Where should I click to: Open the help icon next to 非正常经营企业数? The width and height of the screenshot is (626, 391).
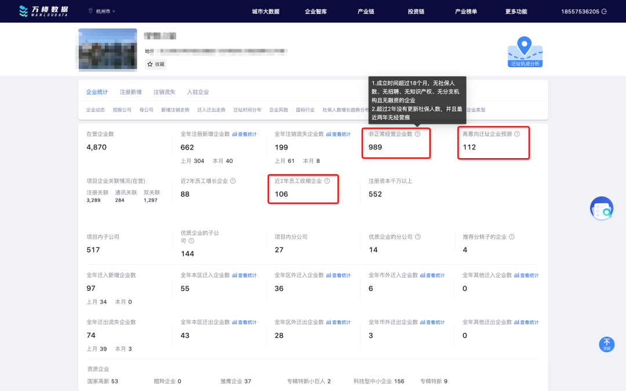417,134
